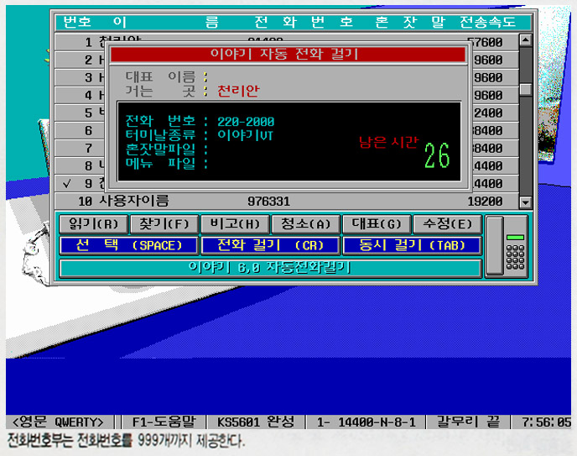Click the 청소(A) button
This screenshot has width=577, height=456.
[306, 224]
